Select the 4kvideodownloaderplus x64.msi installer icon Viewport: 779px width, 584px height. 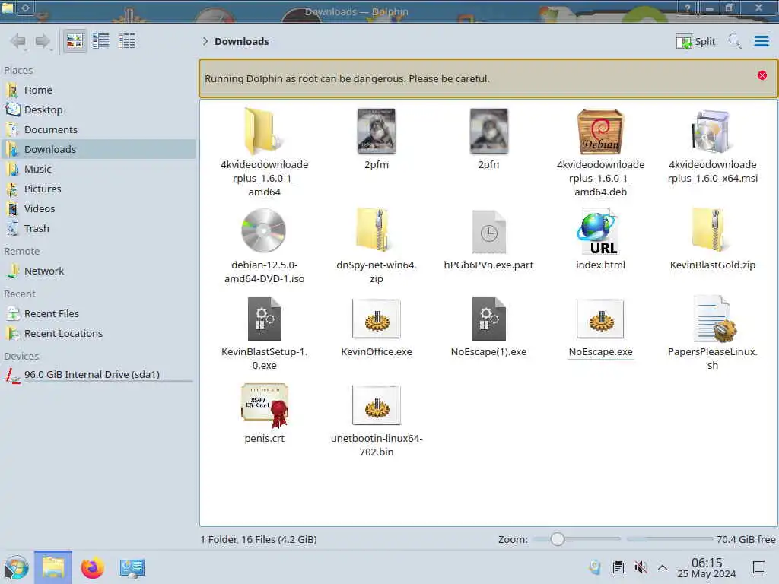coord(712,131)
